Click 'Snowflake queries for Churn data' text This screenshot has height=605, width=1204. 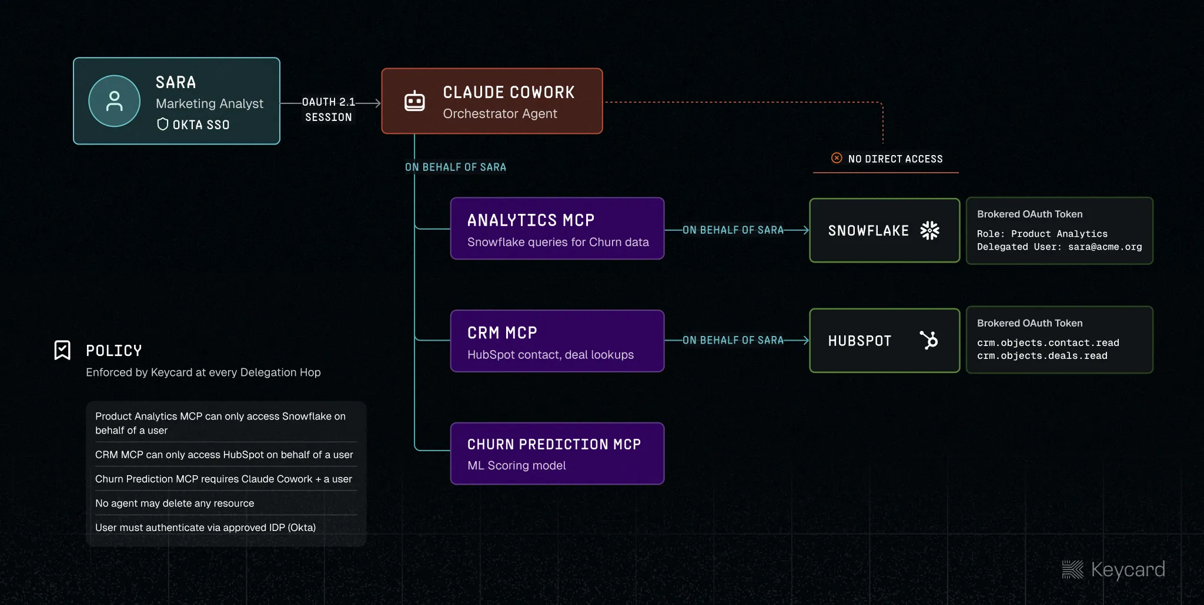(x=558, y=242)
